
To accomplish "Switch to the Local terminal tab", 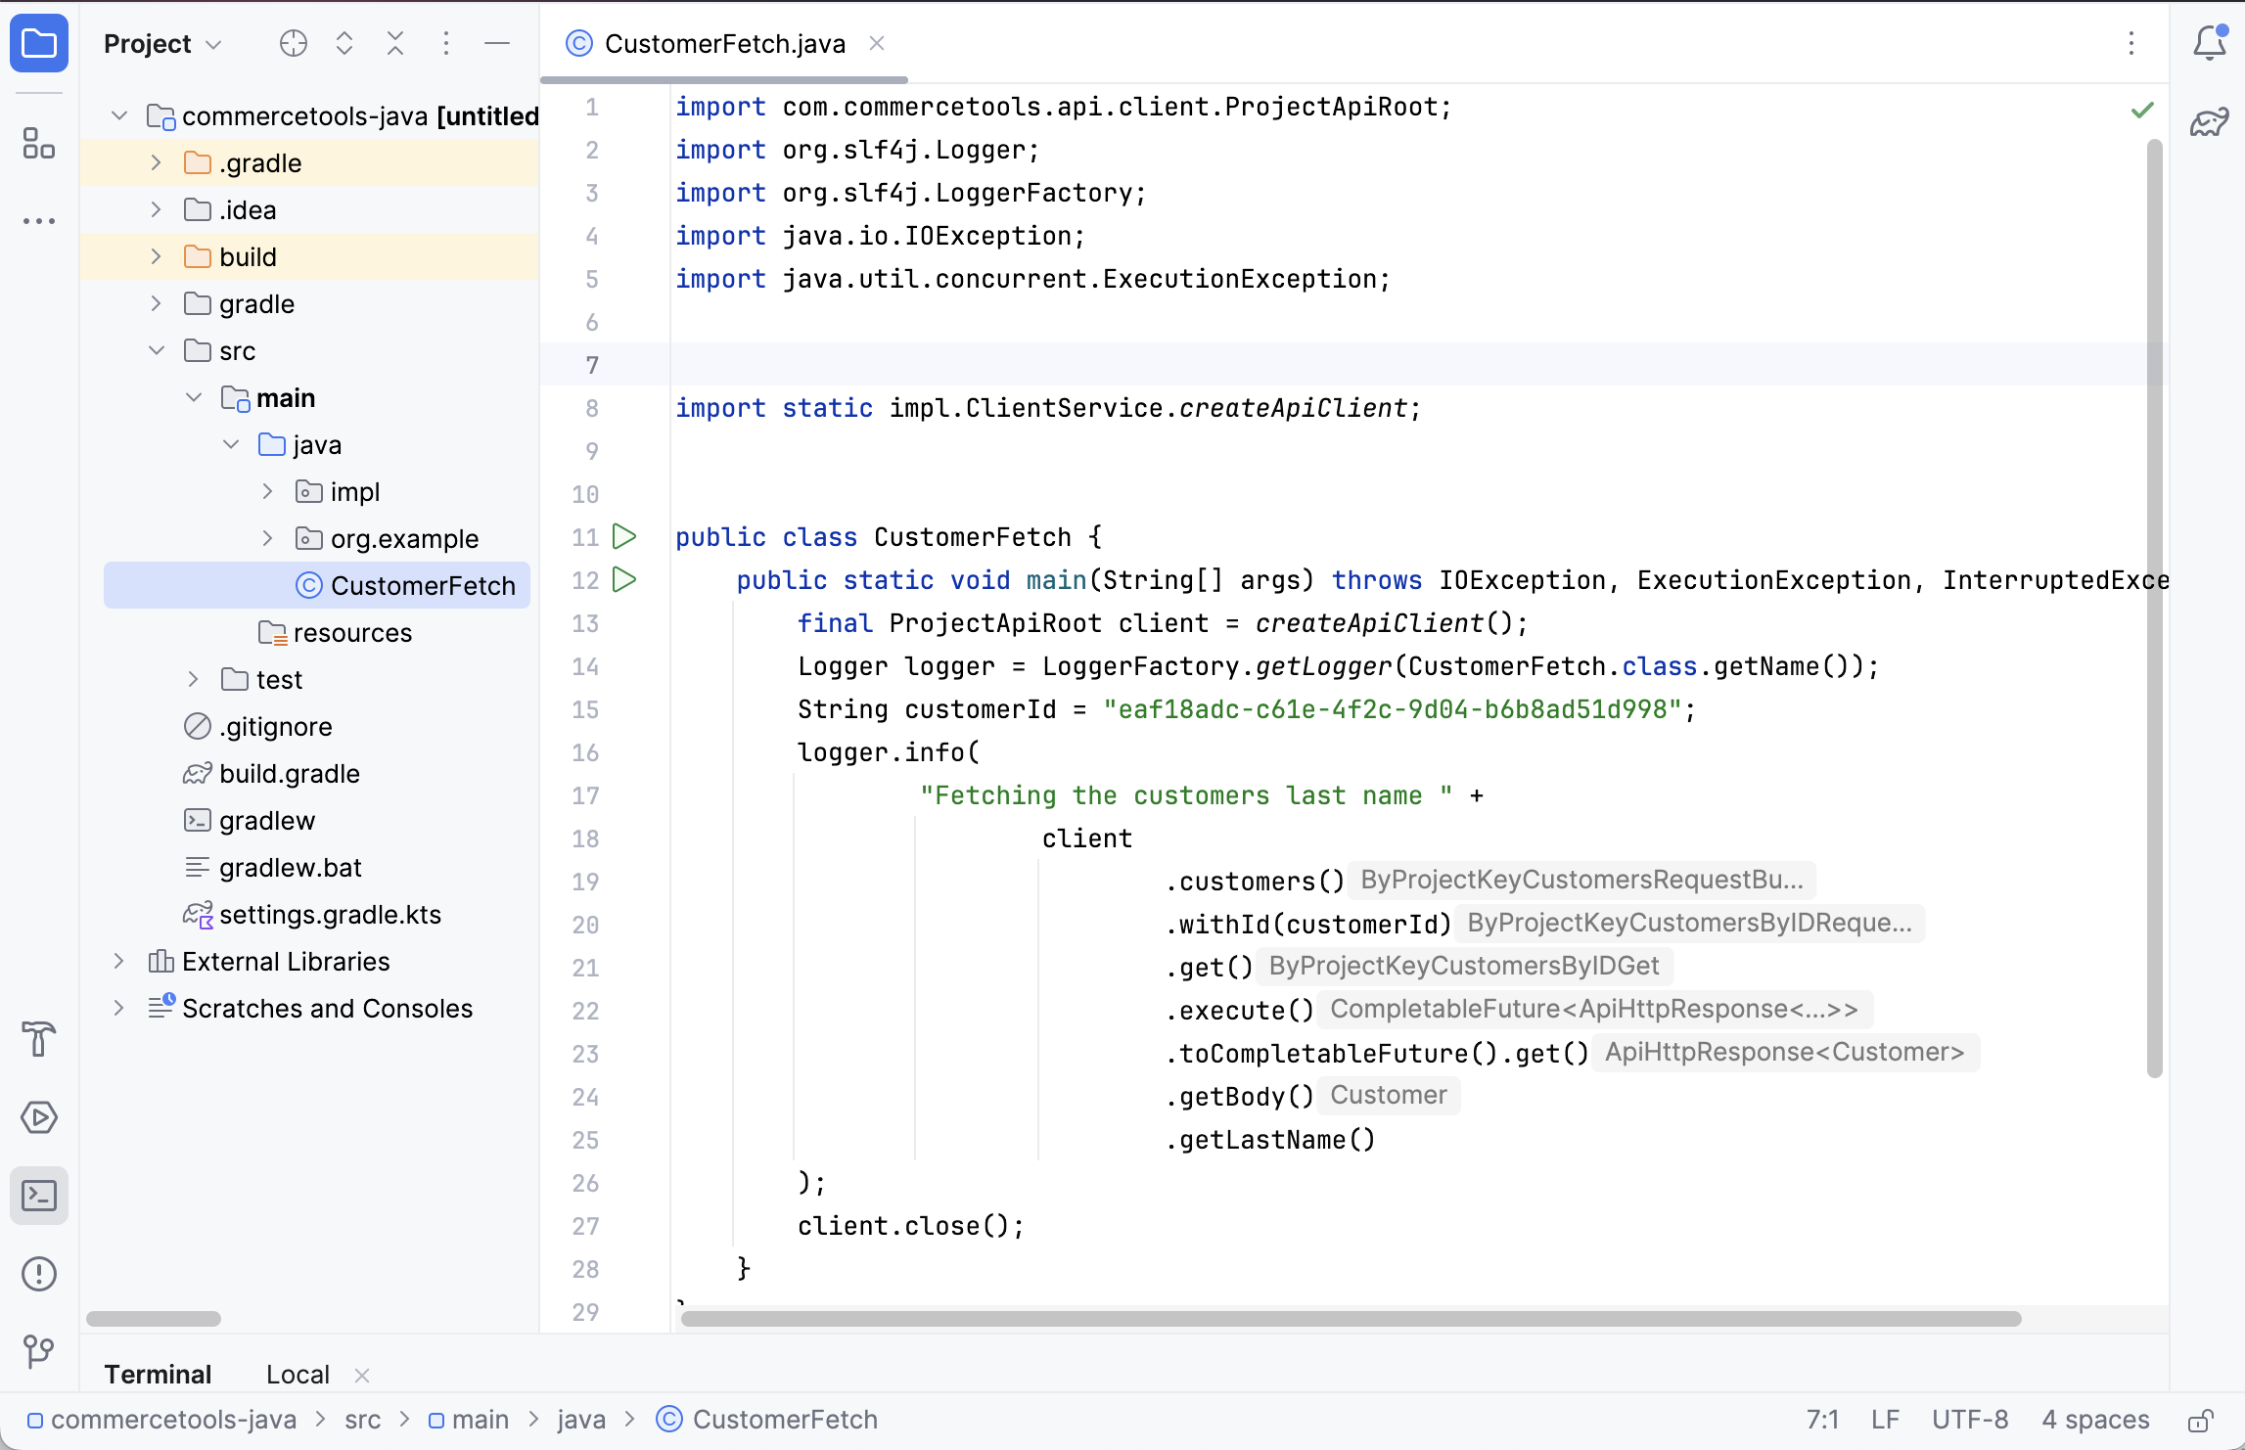I will pos(298,1375).
